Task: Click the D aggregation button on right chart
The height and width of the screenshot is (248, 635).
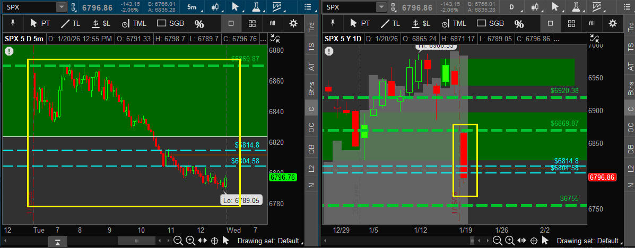Action: [x=511, y=7]
